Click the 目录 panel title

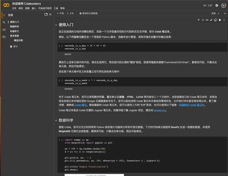[10, 15]
